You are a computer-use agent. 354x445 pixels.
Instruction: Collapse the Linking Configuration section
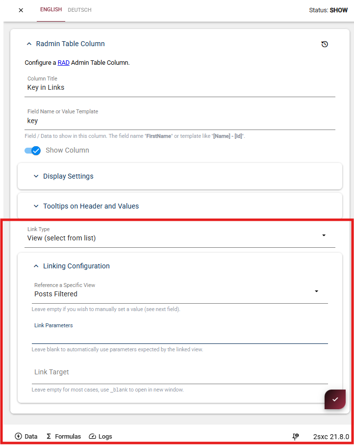tap(36, 266)
